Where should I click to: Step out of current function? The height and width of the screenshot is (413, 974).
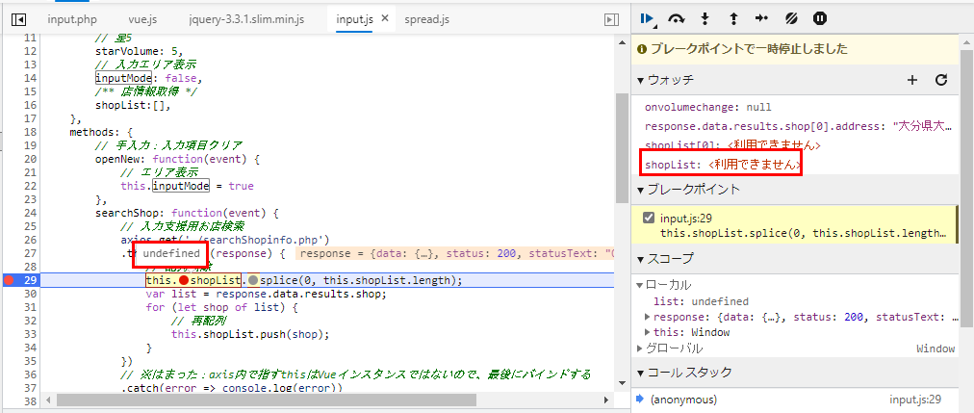[733, 17]
